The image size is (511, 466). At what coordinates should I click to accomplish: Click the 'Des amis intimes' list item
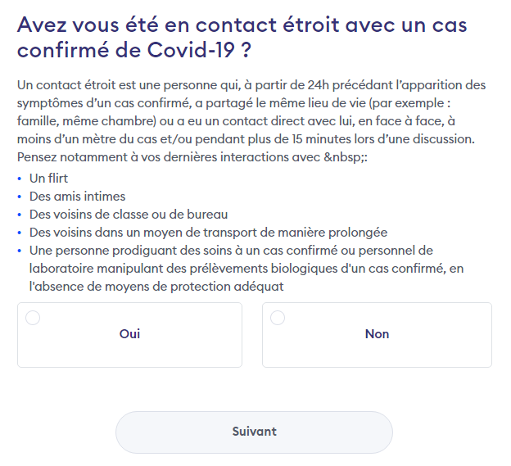[77, 197]
